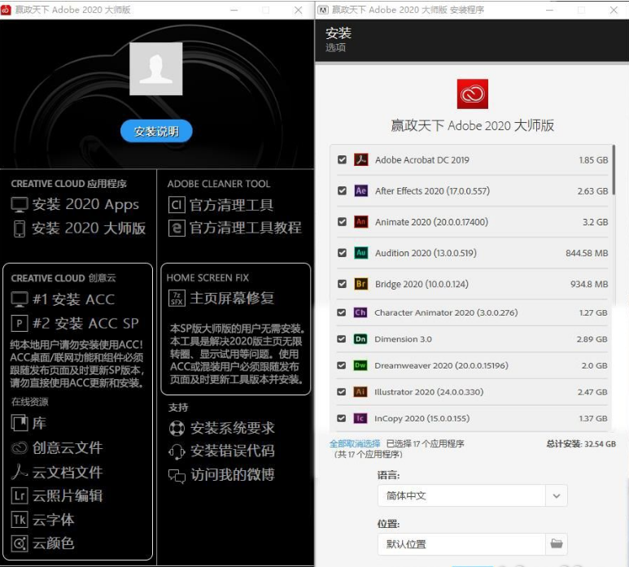
Task: Launch 官方清理工具
Action: (x=231, y=205)
